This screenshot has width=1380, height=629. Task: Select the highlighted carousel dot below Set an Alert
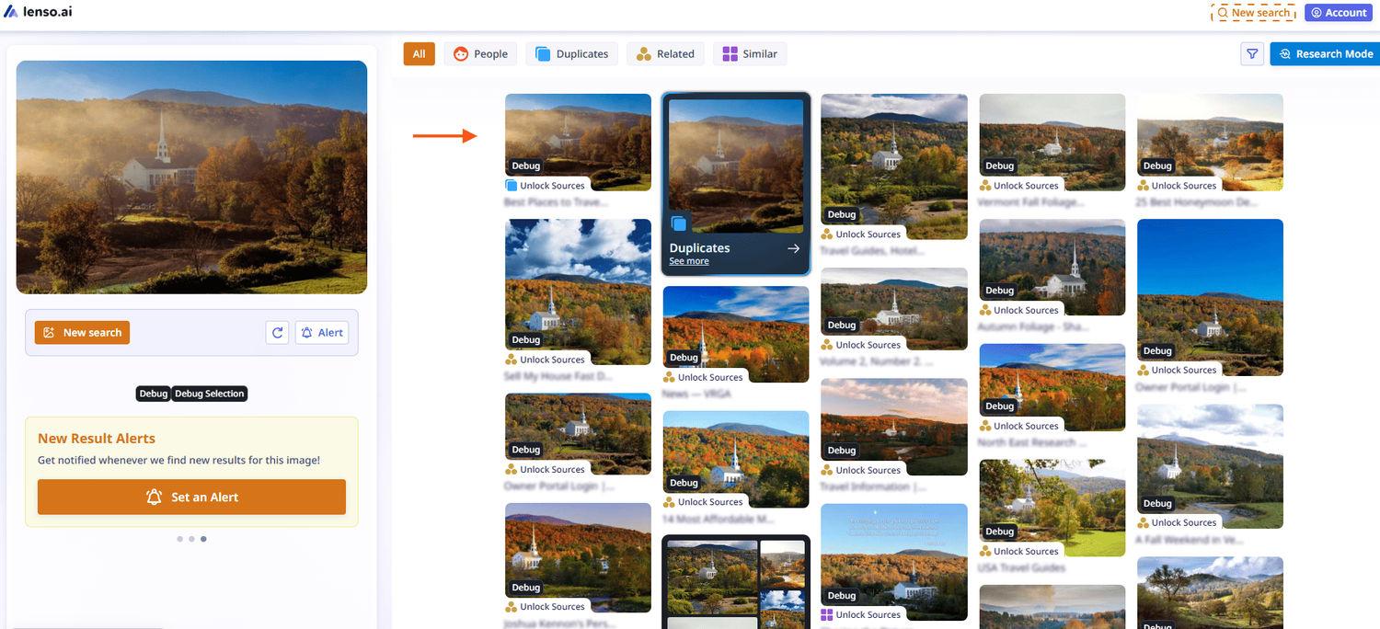(203, 539)
